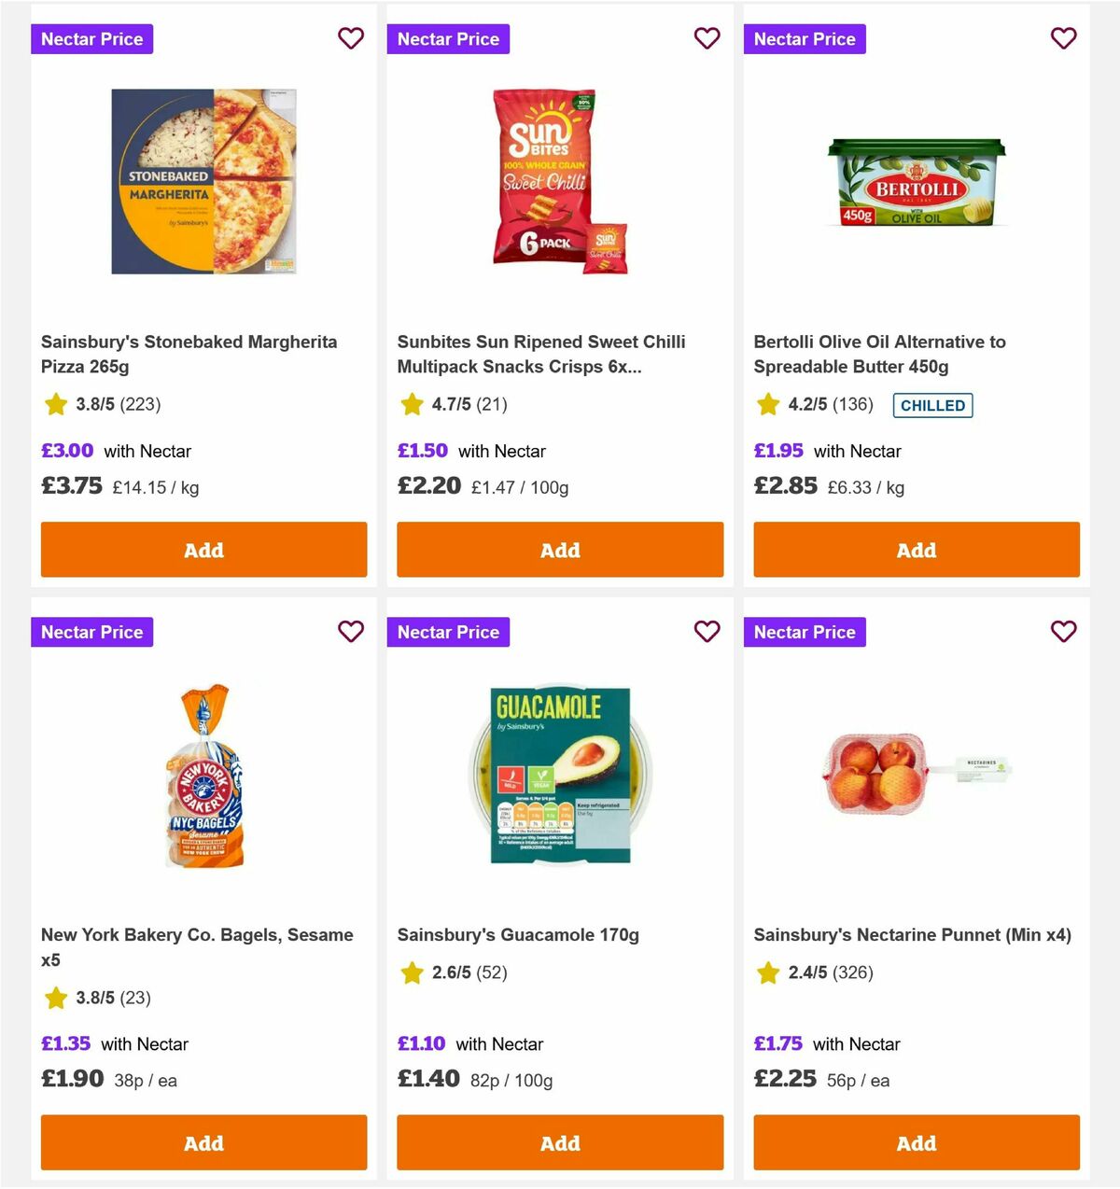
Task: Click the star rating for the Margherita Pizza
Action: [56, 404]
